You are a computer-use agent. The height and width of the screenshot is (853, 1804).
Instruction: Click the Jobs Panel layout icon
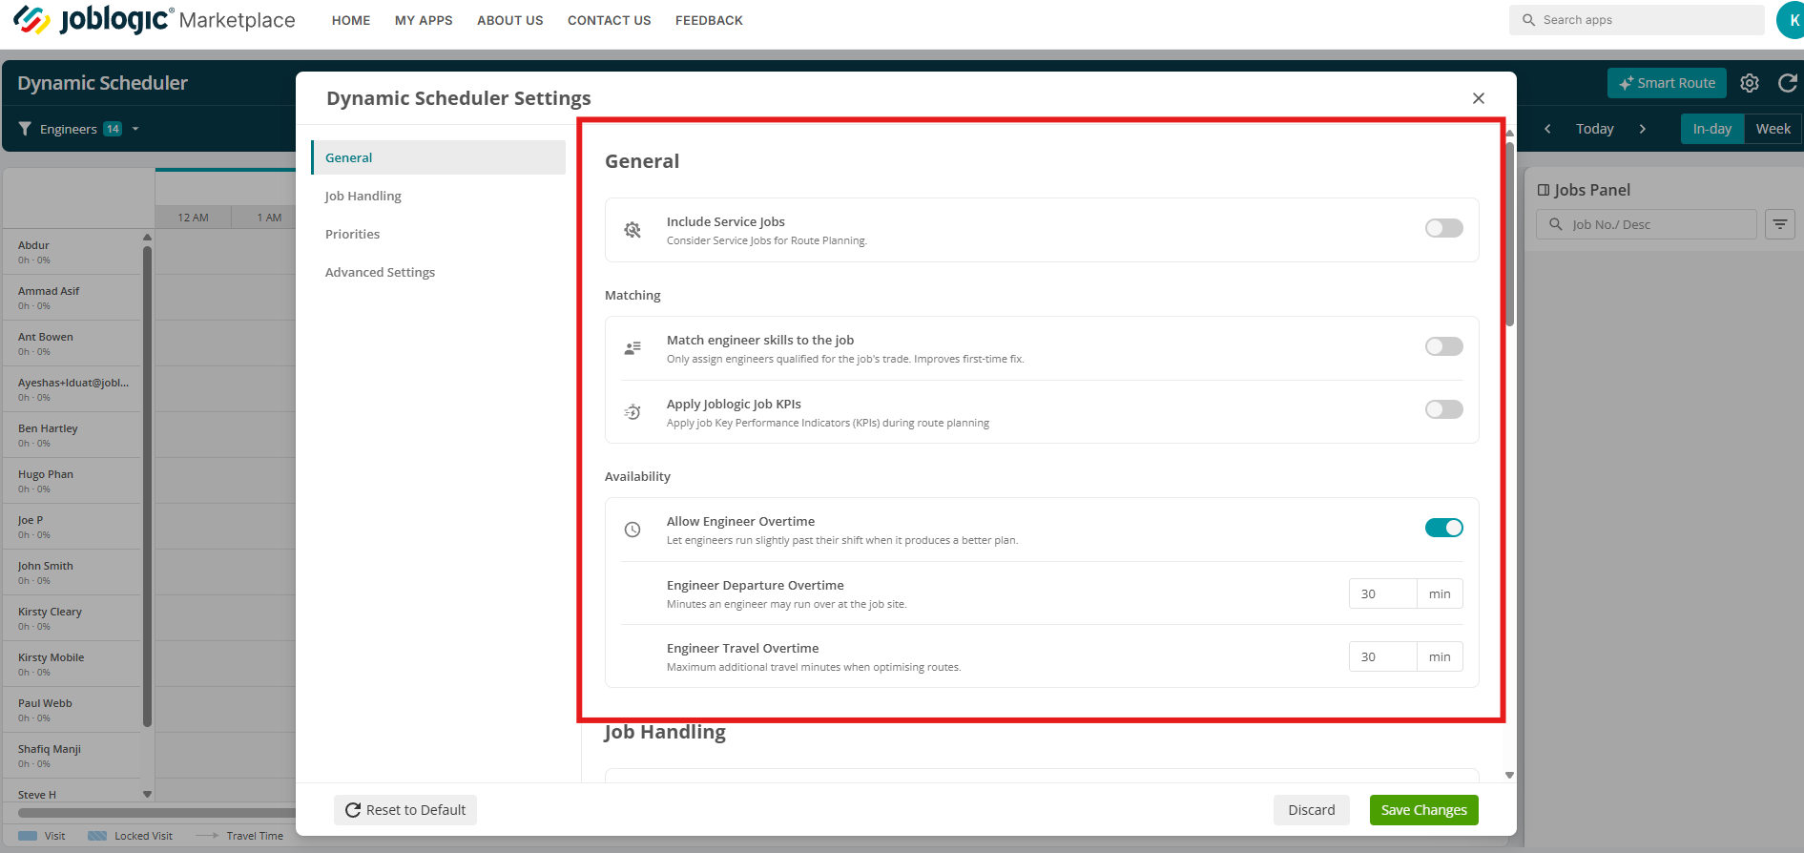[1544, 190]
